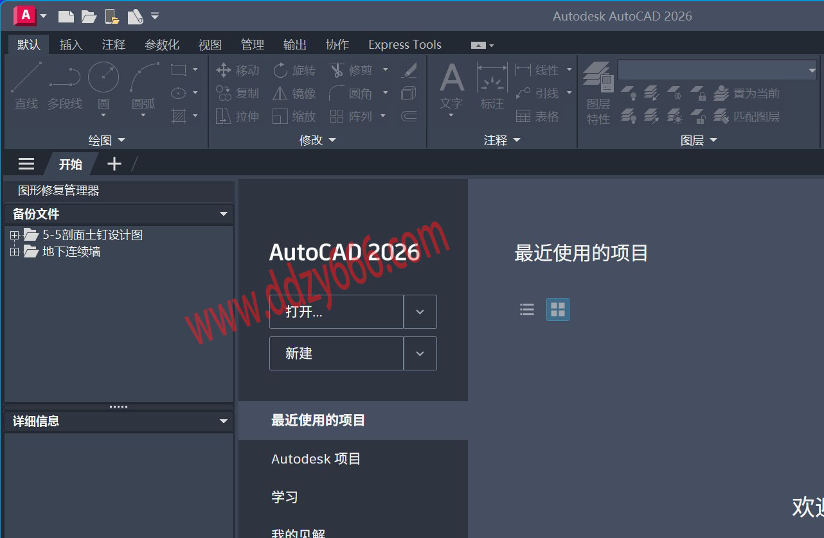Click the Trim (修剪) tool
This screenshot has width=824, height=538.
point(351,70)
